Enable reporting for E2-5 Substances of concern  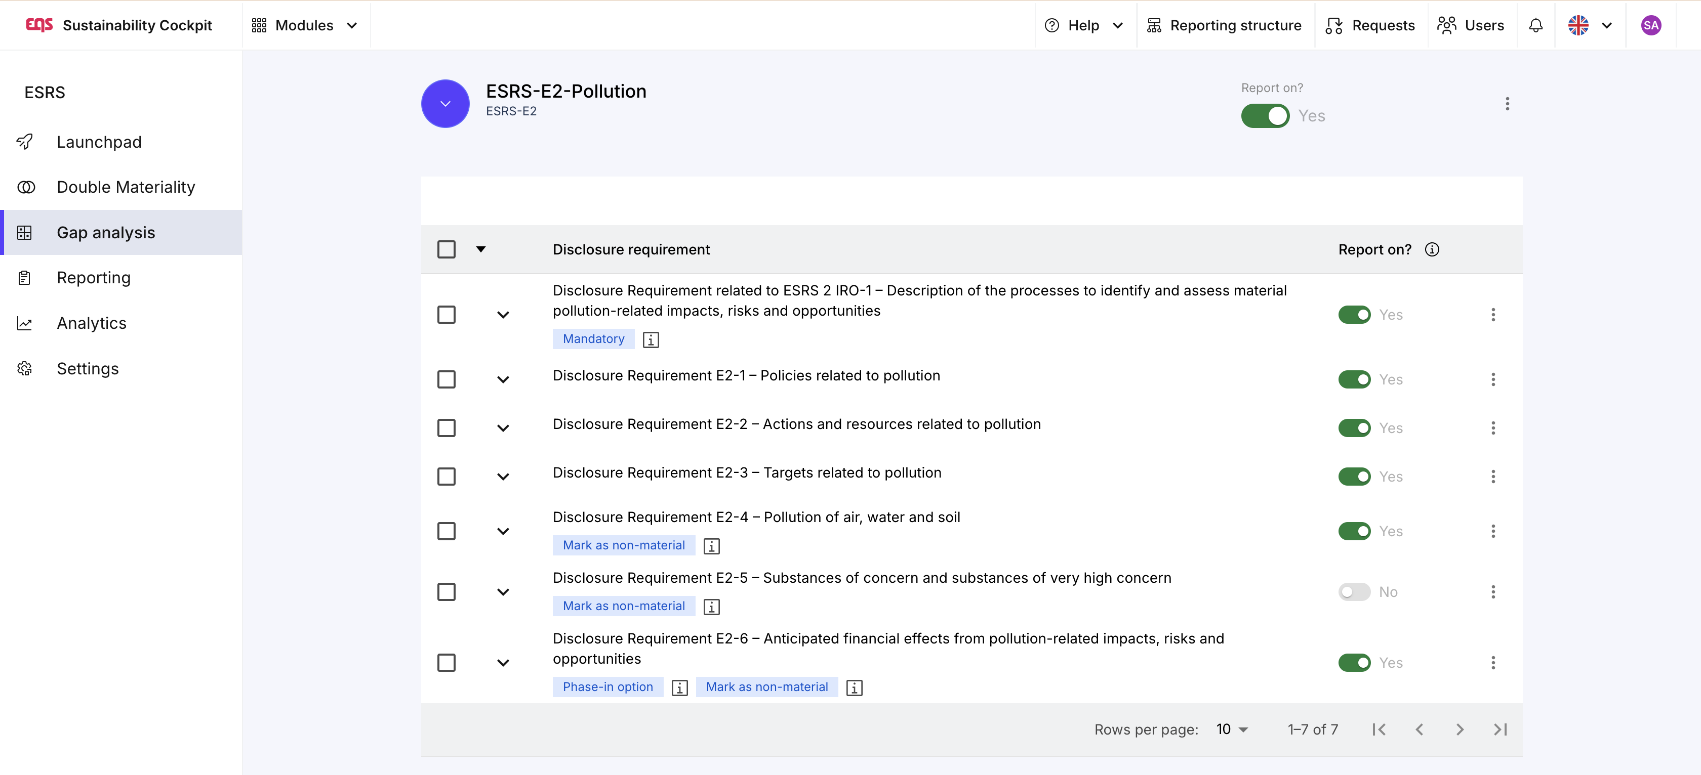click(x=1354, y=592)
